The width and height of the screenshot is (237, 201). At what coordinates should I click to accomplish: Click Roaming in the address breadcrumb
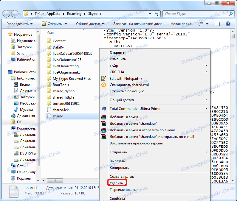coord(74,14)
